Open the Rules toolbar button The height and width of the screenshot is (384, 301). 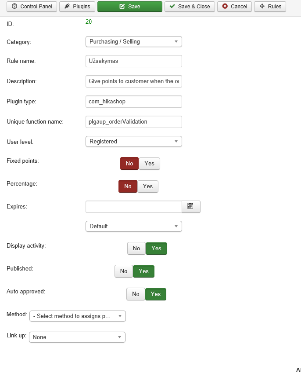click(270, 7)
